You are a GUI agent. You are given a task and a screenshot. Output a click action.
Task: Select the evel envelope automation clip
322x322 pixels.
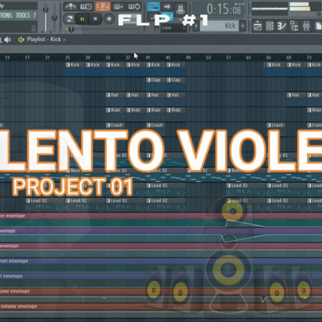click(x=161, y=265)
